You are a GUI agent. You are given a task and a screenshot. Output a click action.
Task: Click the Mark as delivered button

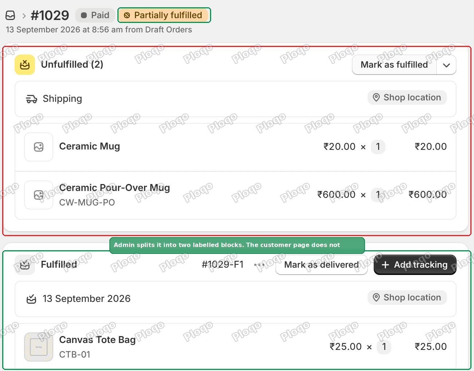click(x=322, y=265)
